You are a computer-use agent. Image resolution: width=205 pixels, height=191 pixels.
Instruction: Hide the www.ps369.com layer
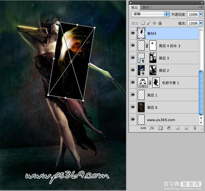click(x=133, y=119)
